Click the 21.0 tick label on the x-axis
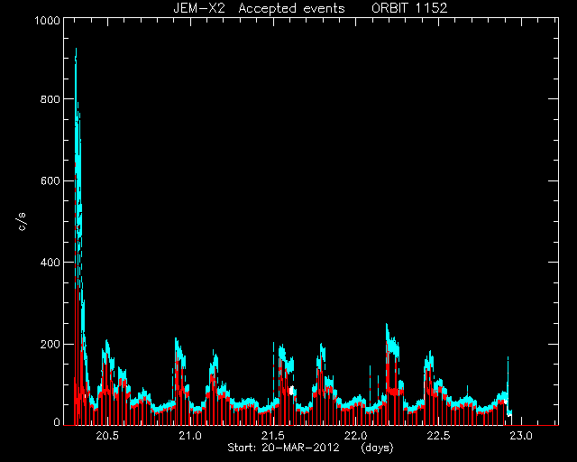The height and width of the screenshot is (462, 577). [190, 436]
